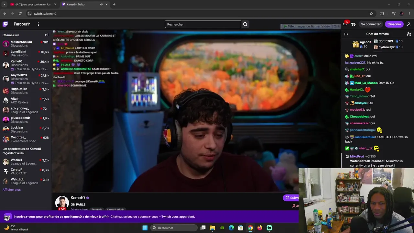This screenshot has width=414, height=233.
Task: Collapse the stream chat panel
Action: click(x=346, y=34)
